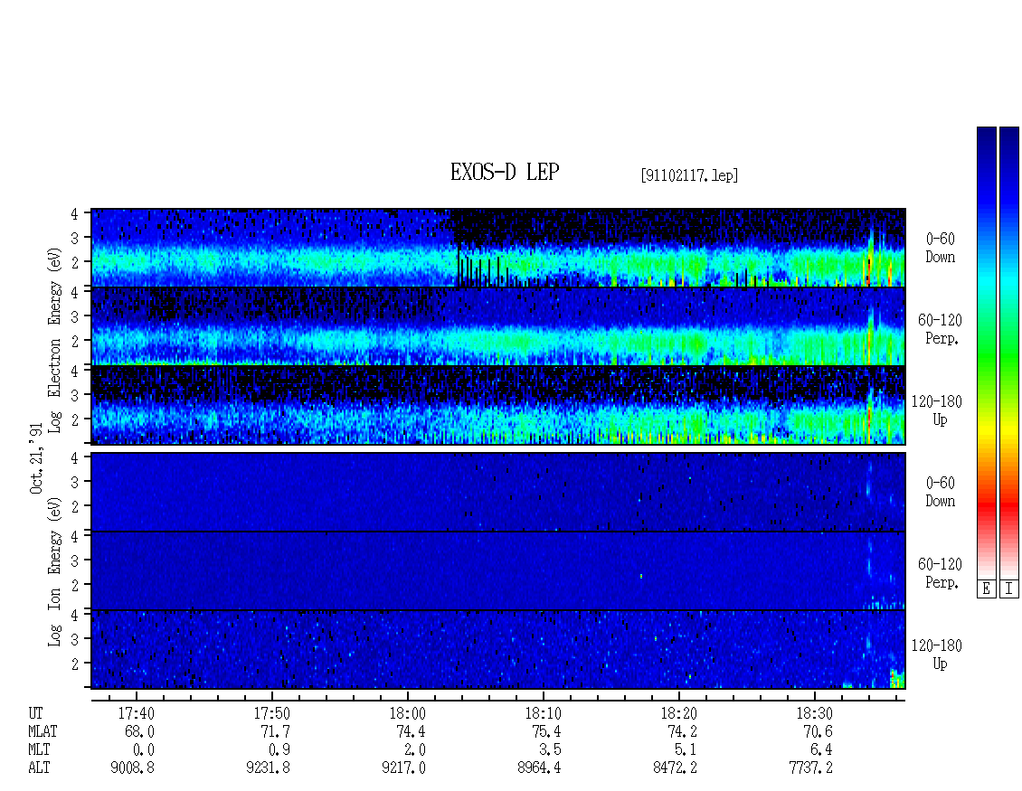Click the MLT value 5.1
The width and height of the screenshot is (1022, 791).
686,750
